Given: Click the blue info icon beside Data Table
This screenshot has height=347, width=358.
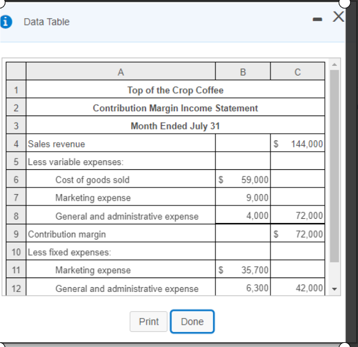Looking at the screenshot, I should tap(6, 22).
